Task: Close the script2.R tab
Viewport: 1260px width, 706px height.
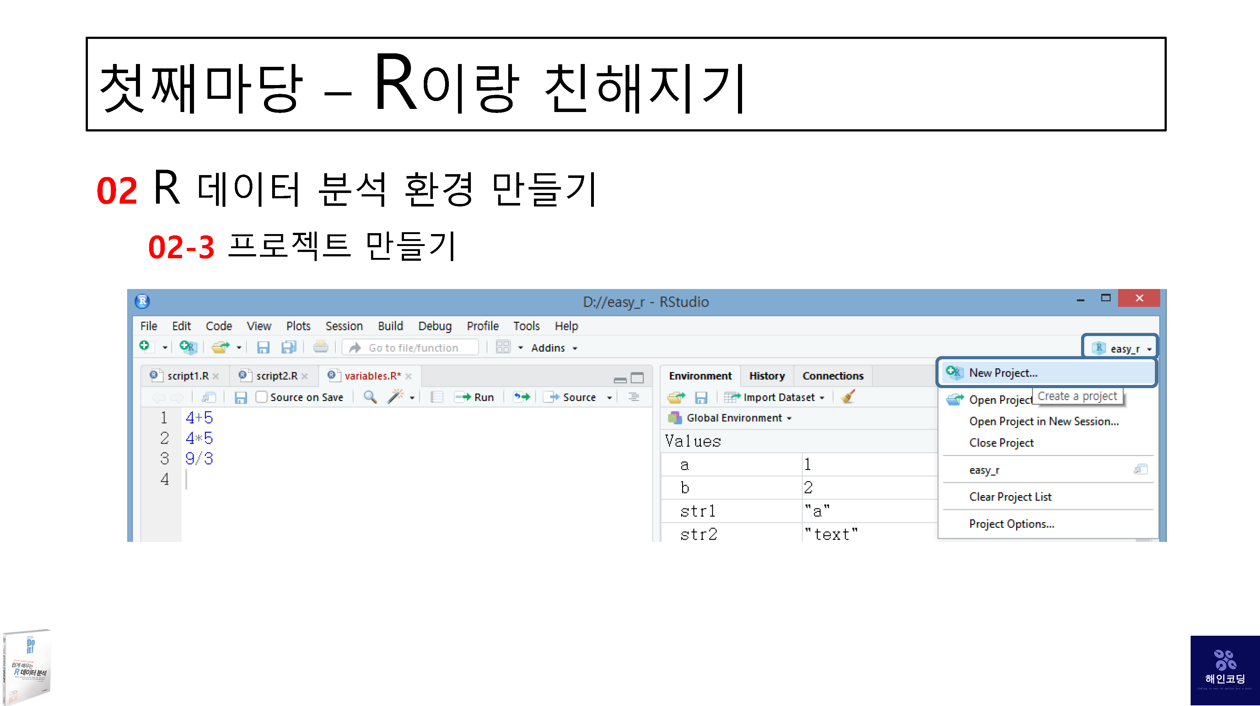Action: pyautogui.click(x=305, y=376)
